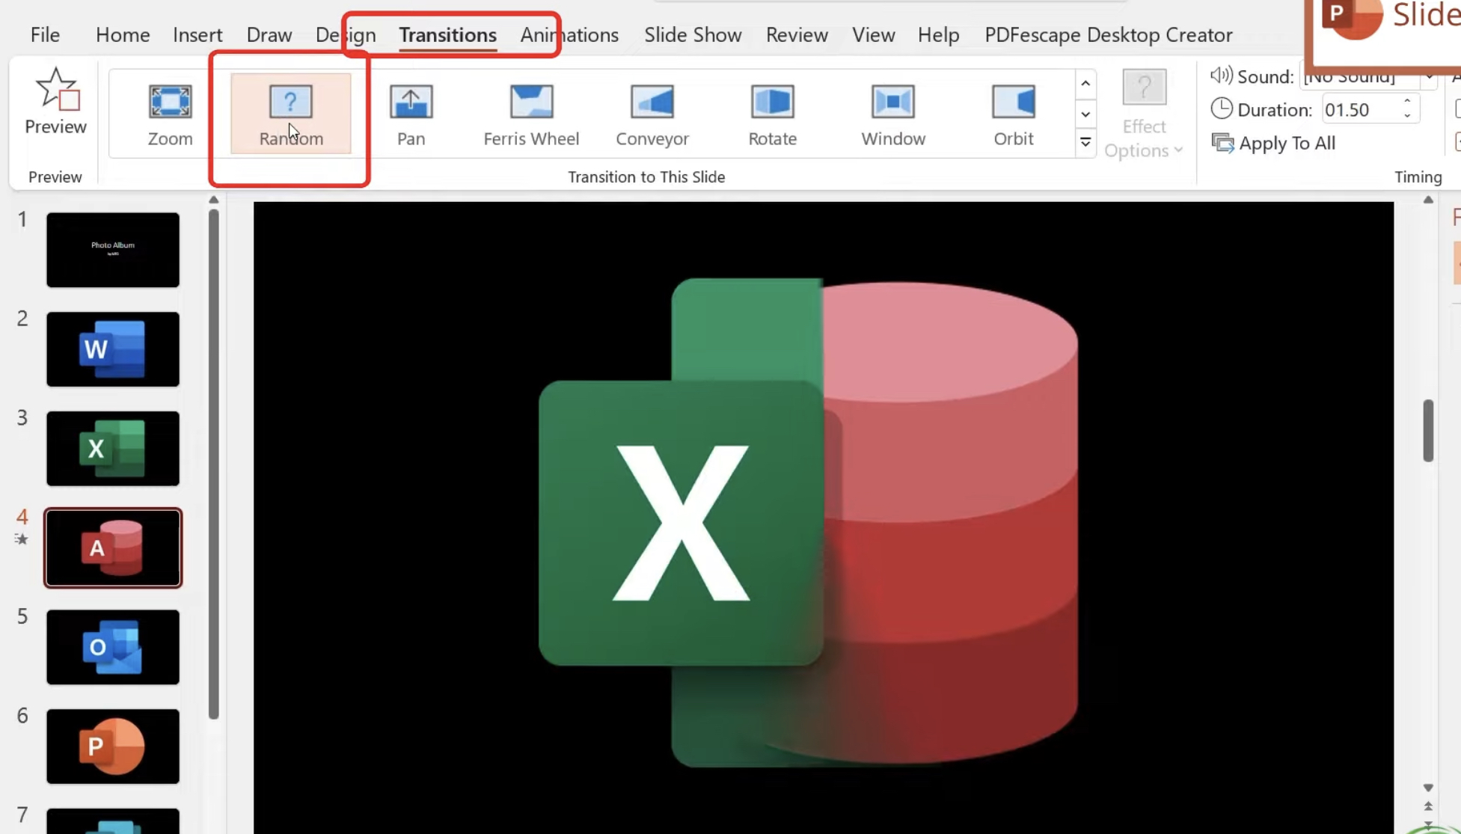The height and width of the screenshot is (834, 1461).
Task: Click the slide thumbnail panel scrollbar
Action: pyautogui.click(x=214, y=464)
